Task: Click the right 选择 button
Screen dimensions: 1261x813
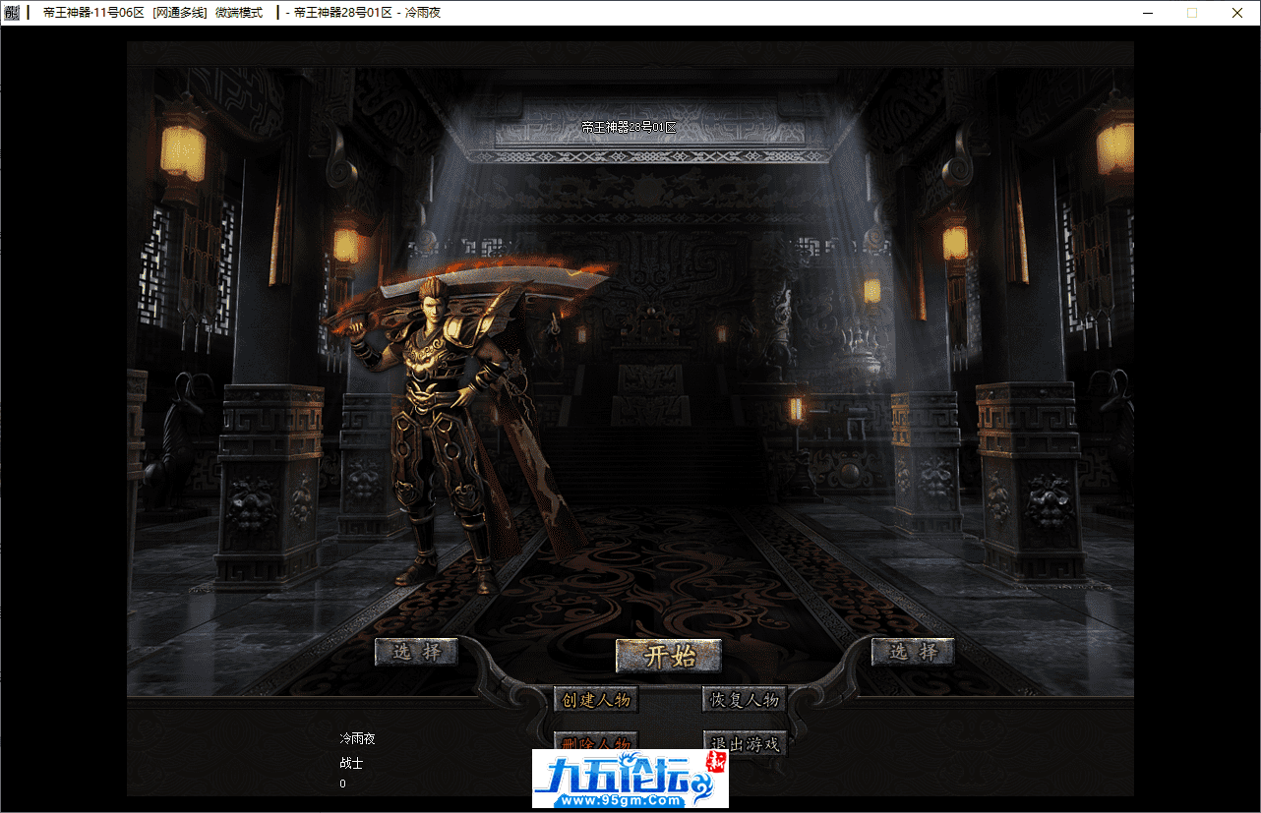Action: coord(913,651)
